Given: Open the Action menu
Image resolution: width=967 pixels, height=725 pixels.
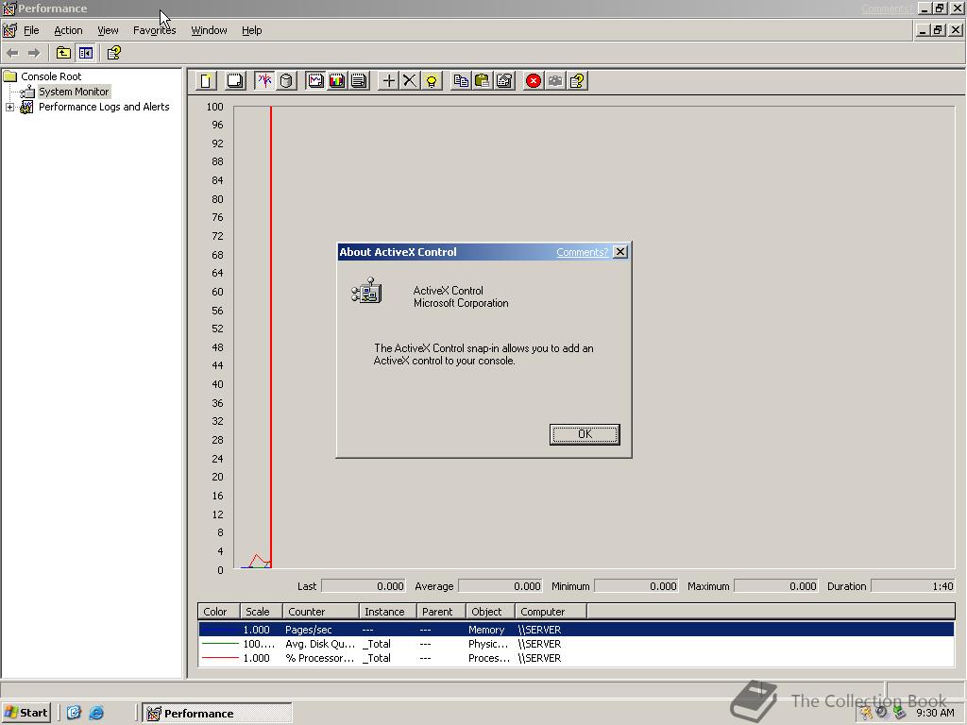Looking at the screenshot, I should coord(68,30).
